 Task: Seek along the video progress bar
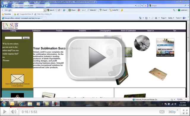(95, 107)
